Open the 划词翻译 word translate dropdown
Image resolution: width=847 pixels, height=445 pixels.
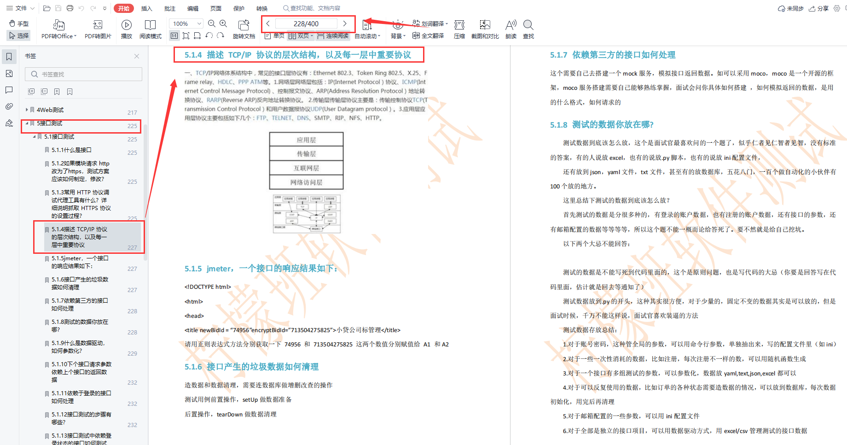(x=430, y=23)
